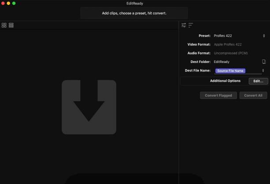Image resolution: width=270 pixels, height=184 pixels.
Task: Maximize the window with the green button
Action: point(14,3)
